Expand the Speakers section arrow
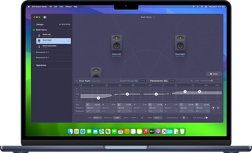Screen dimensions: 252x153 pyautogui.click(x=34, y=65)
